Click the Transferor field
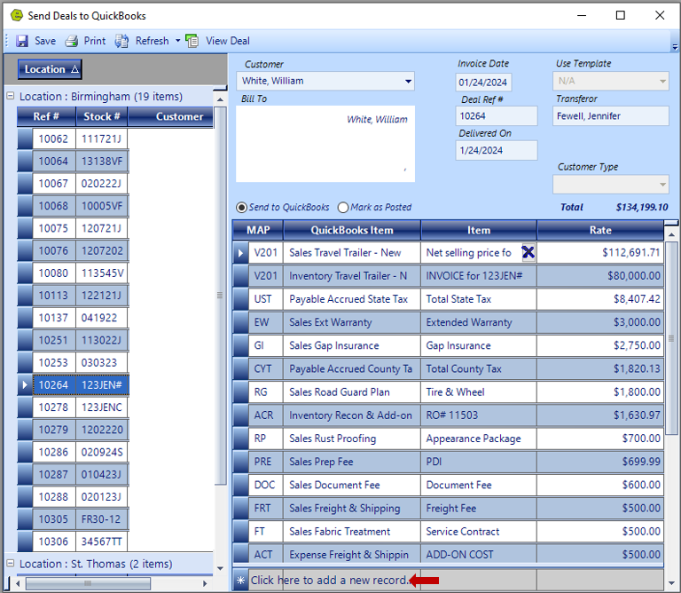The height and width of the screenshot is (593, 681). tap(611, 116)
